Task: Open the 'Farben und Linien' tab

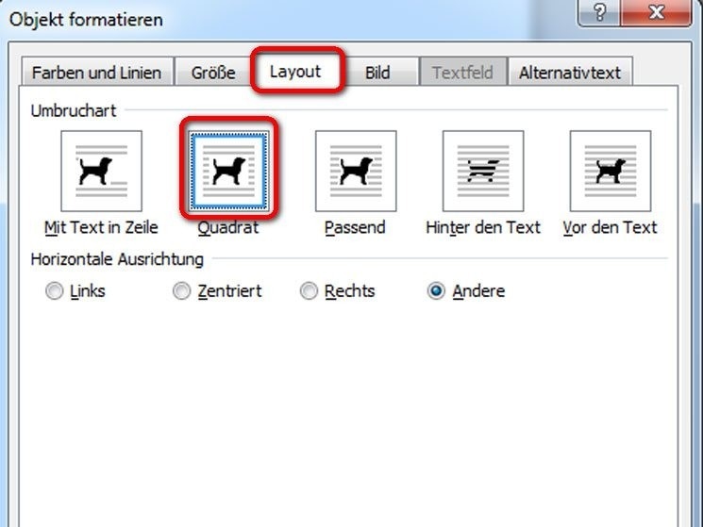Action: (97, 72)
